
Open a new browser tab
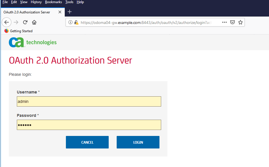pos(69,12)
